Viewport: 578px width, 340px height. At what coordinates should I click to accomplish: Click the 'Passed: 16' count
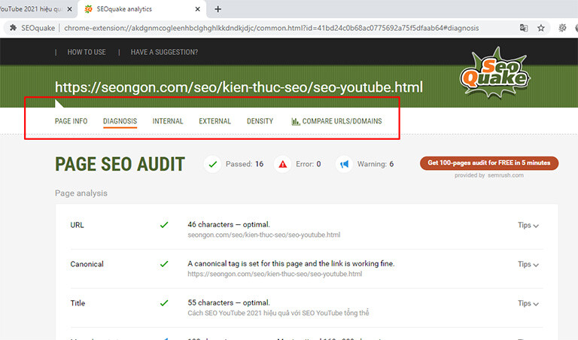245,164
